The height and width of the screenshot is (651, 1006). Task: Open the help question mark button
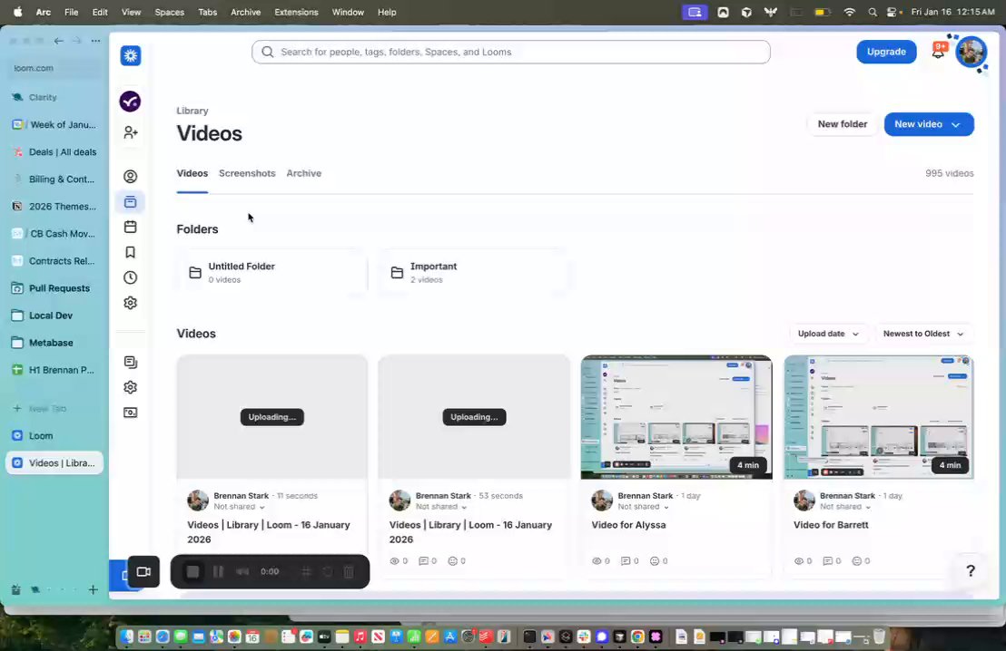970,571
